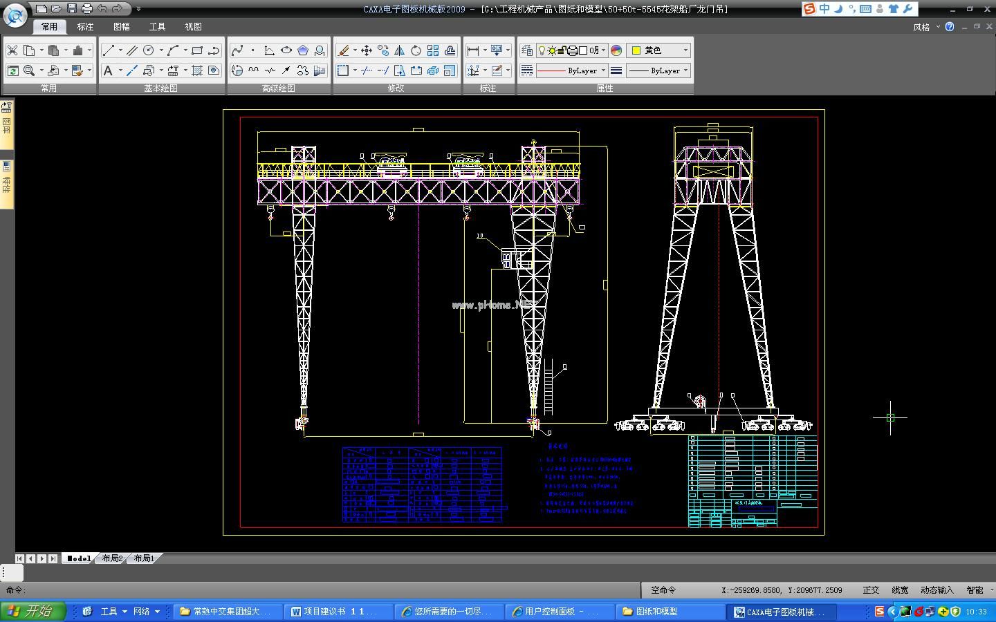Toggle 线宽 line width display
The height and width of the screenshot is (622, 996).
pyautogui.click(x=900, y=590)
